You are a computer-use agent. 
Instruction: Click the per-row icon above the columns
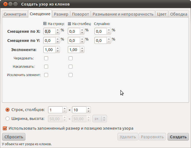(45, 24)
